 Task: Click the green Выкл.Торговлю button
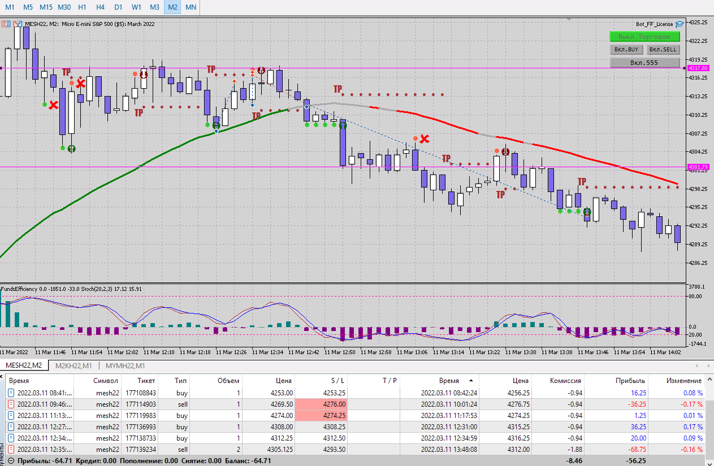tap(644, 37)
